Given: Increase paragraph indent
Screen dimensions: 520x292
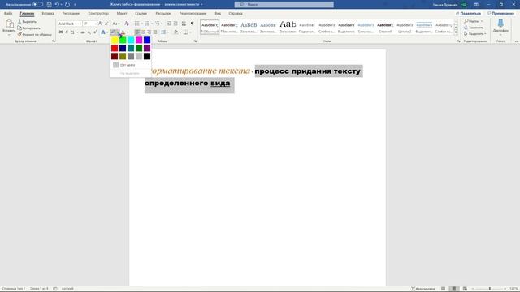Looking at the screenshot, I should coord(175,24).
